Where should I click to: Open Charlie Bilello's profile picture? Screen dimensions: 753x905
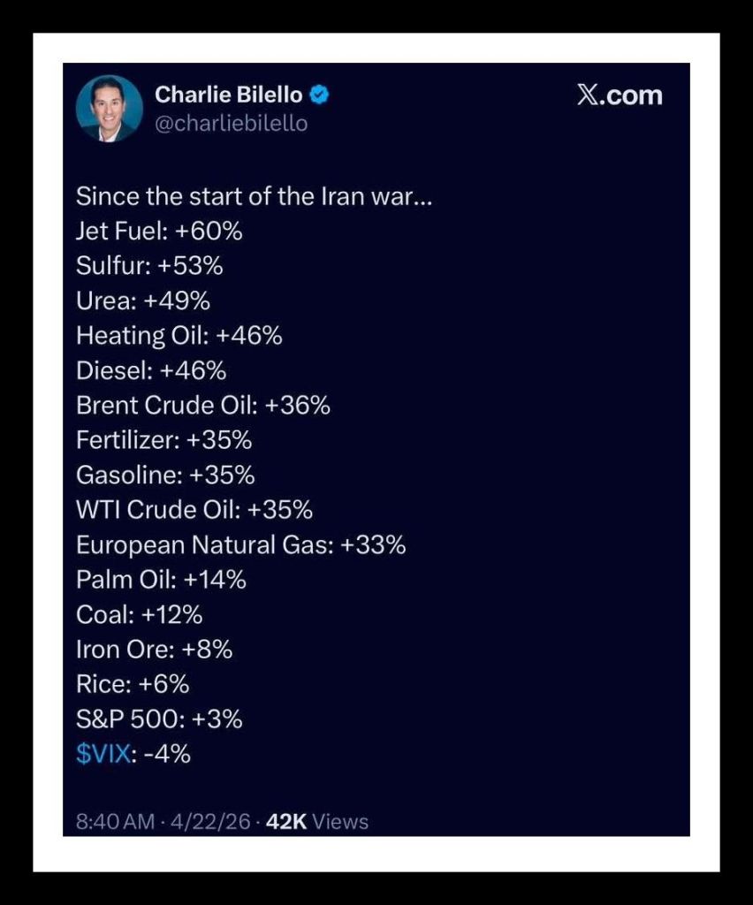click(110, 109)
